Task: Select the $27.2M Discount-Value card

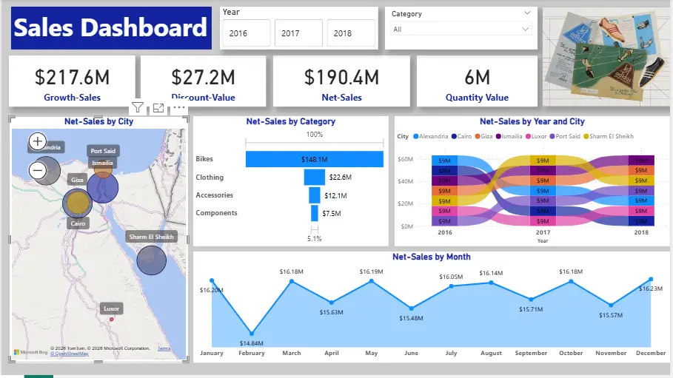Action: (x=203, y=81)
